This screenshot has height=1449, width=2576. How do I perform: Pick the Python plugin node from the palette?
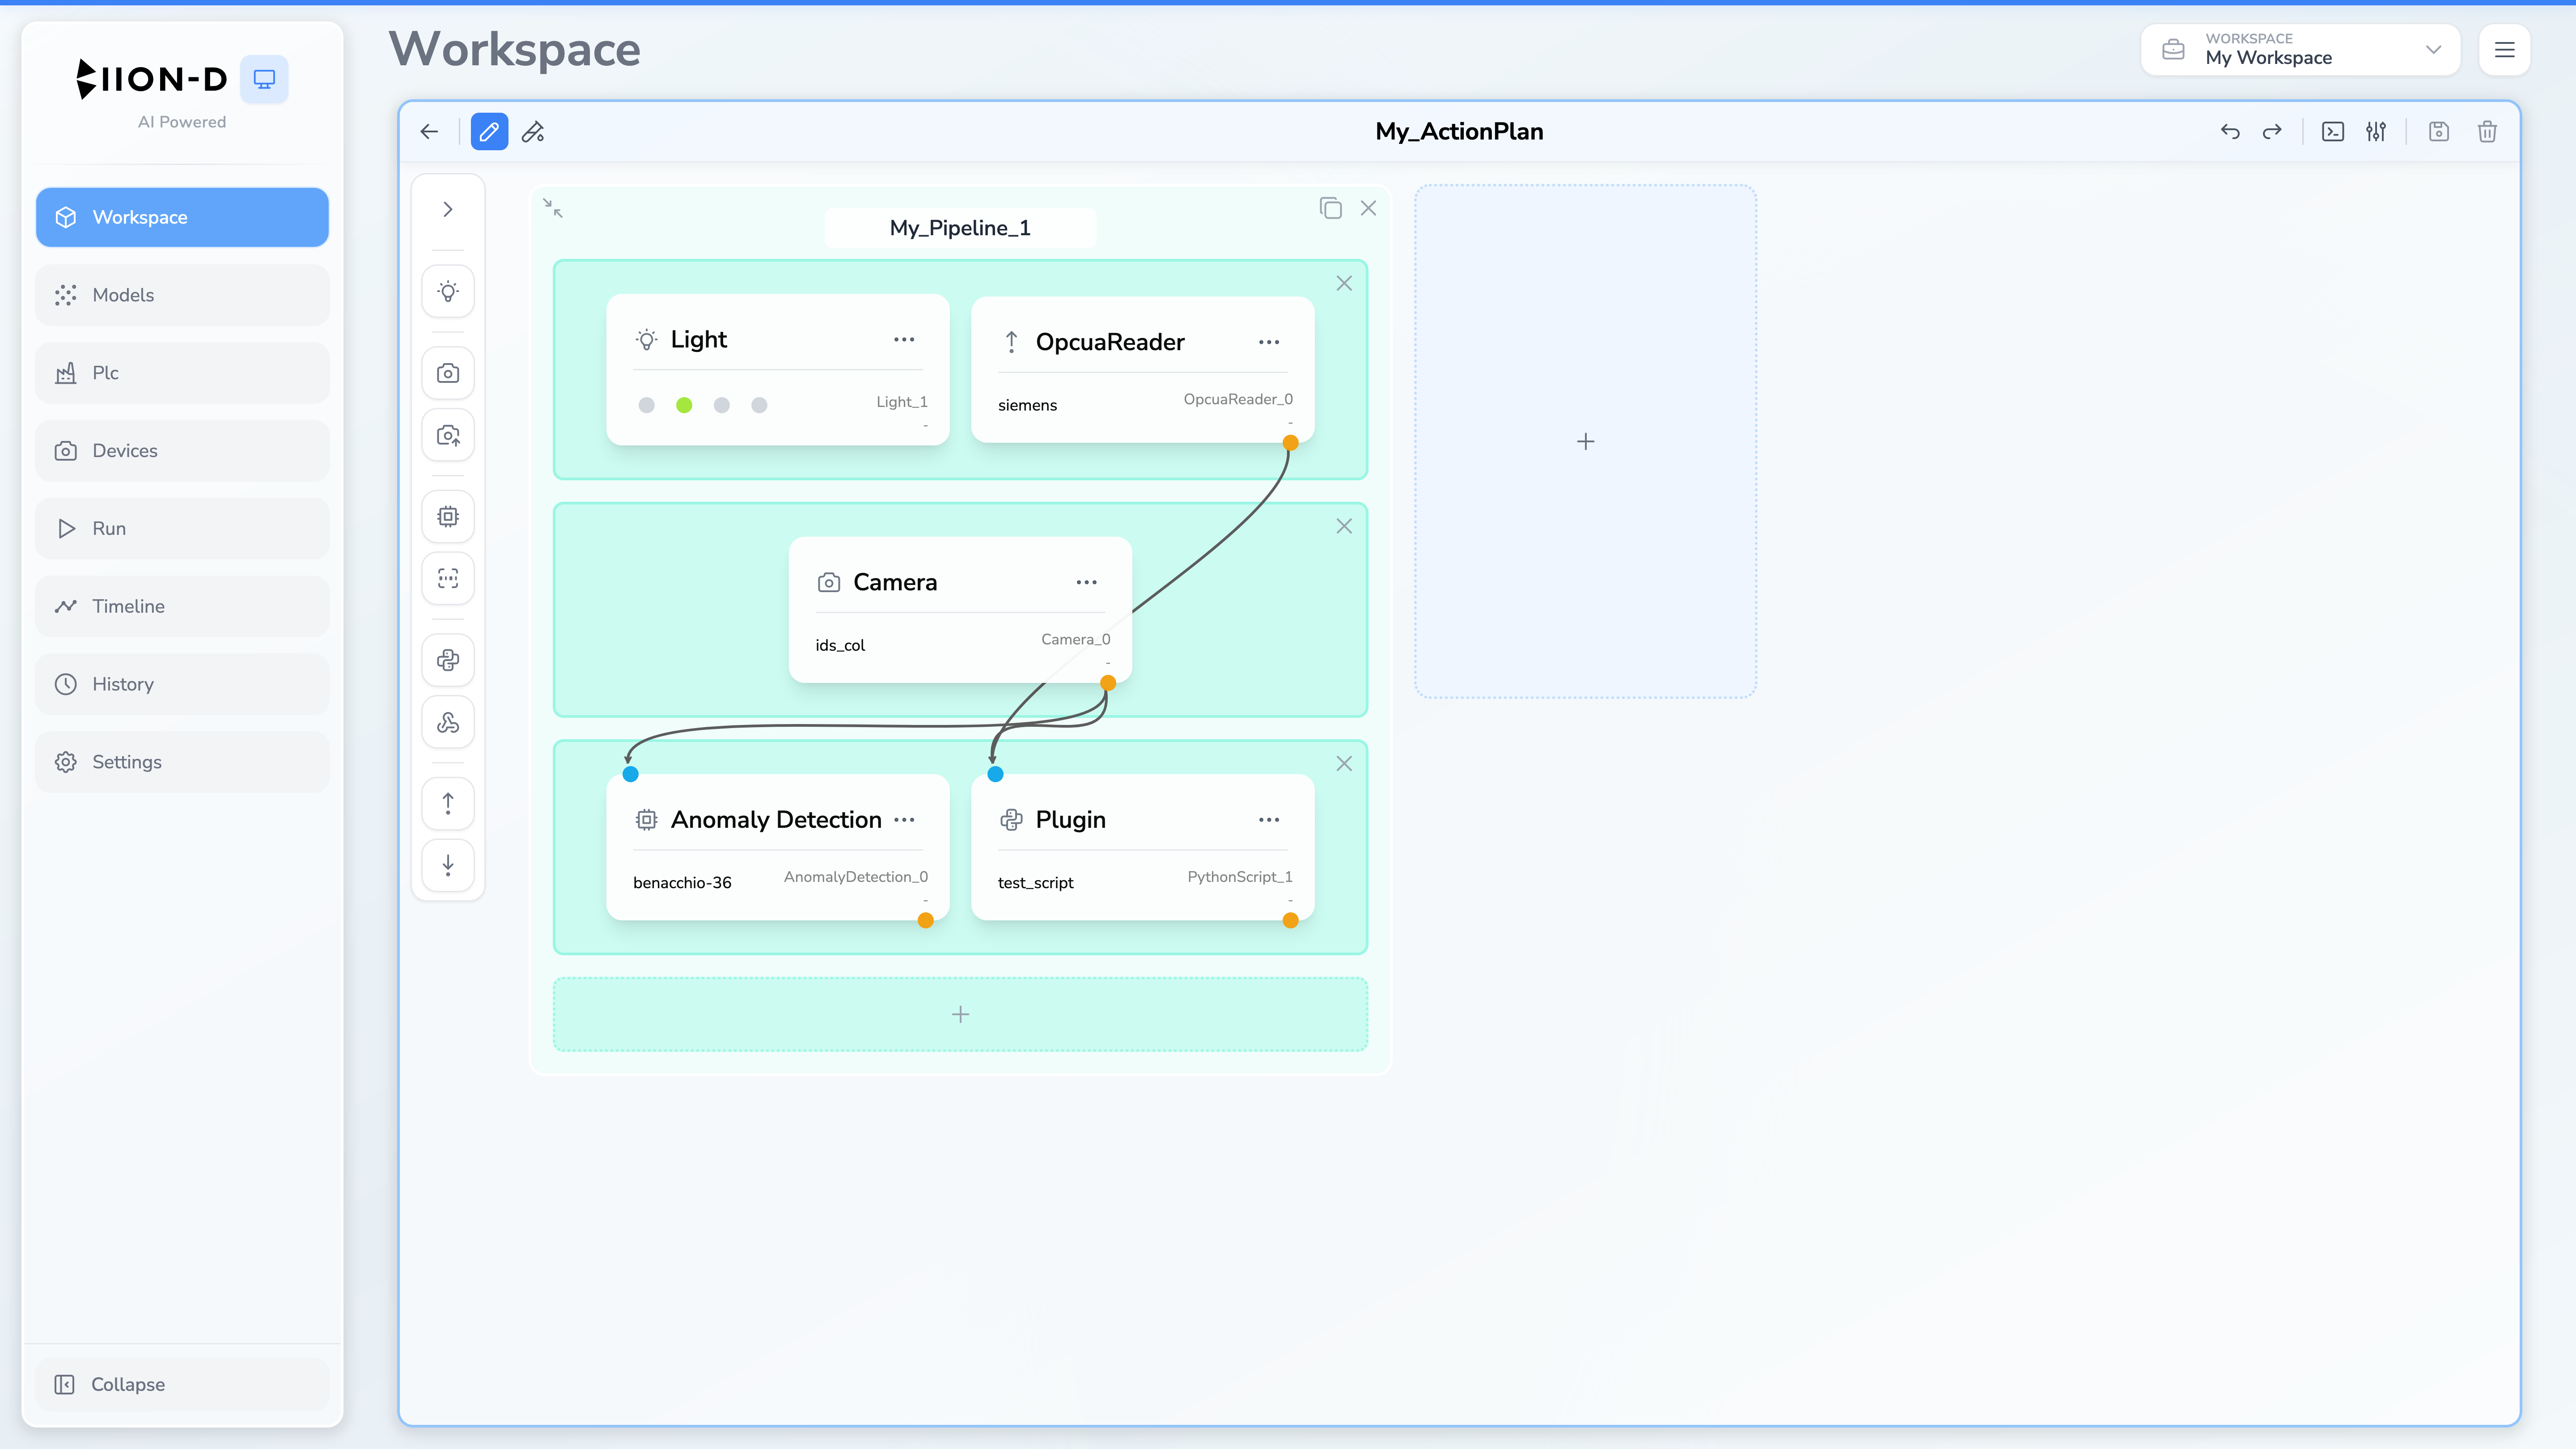click(448, 660)
